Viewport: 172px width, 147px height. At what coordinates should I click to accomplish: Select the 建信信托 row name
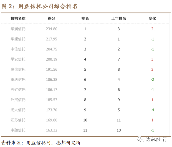click(x=18, y=69)
